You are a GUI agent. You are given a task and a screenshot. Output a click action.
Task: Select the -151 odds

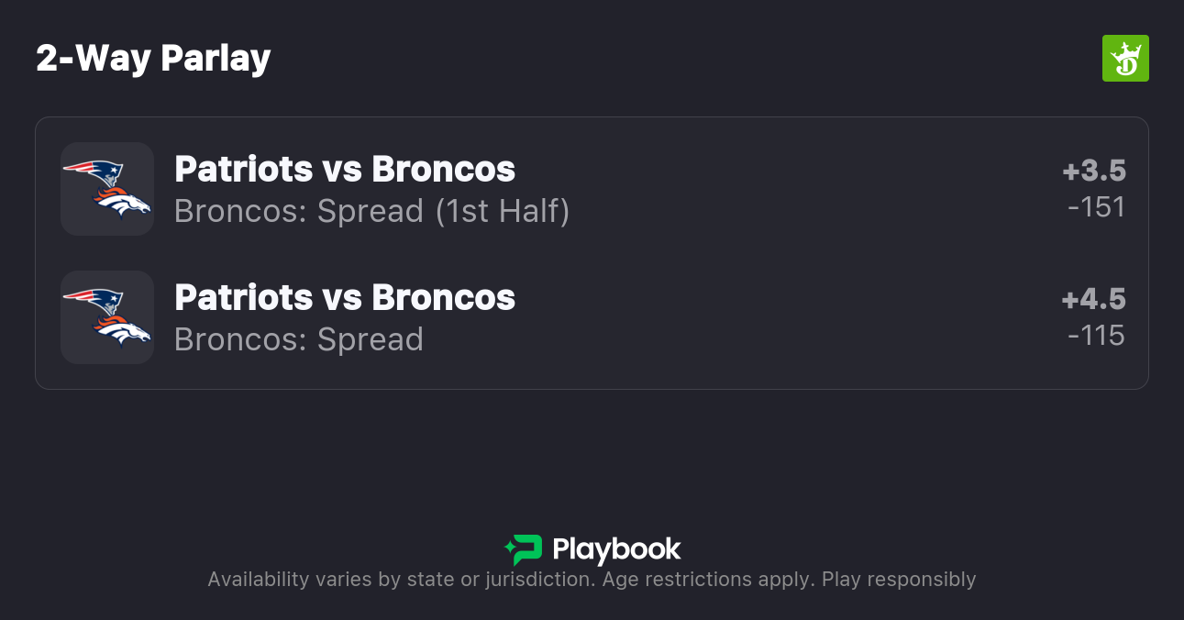point(1096,207)
